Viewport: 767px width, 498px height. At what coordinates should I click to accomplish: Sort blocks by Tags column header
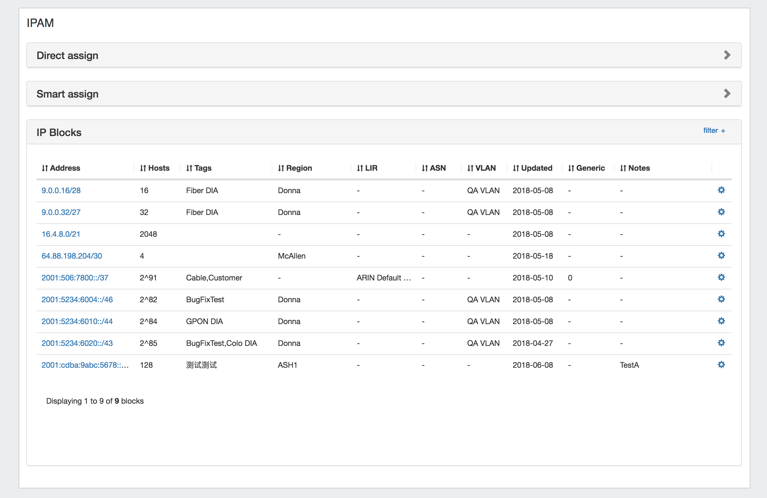click(199, 168)
